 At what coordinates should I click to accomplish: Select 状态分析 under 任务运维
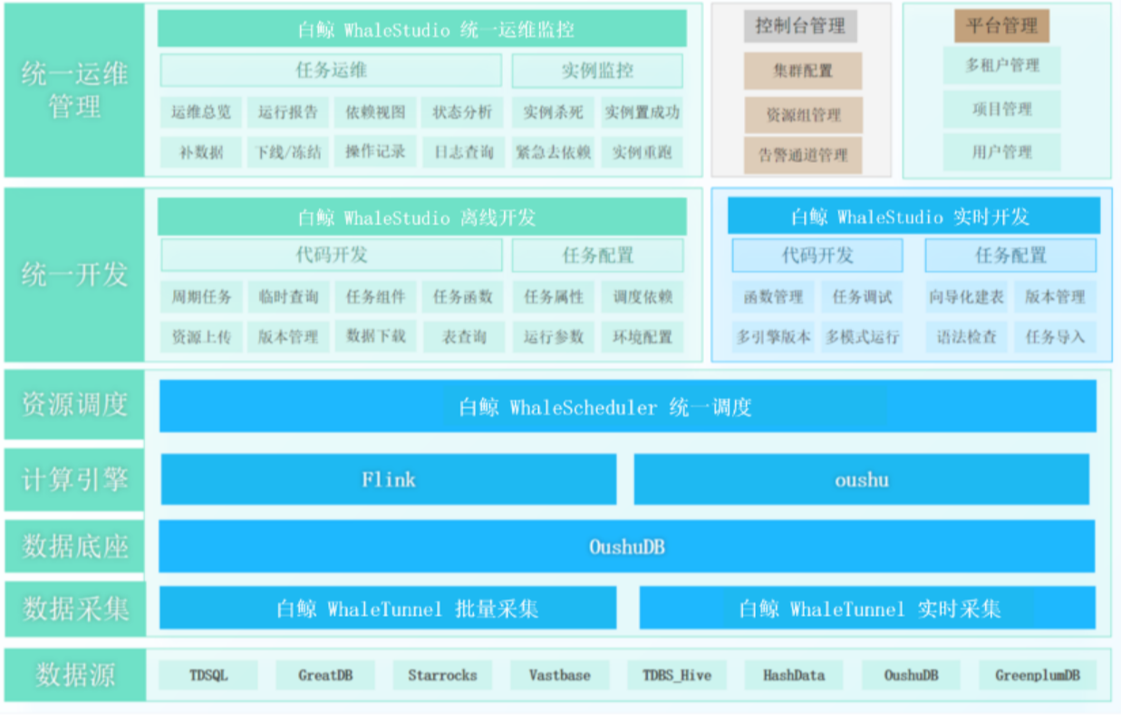point(462,112)
